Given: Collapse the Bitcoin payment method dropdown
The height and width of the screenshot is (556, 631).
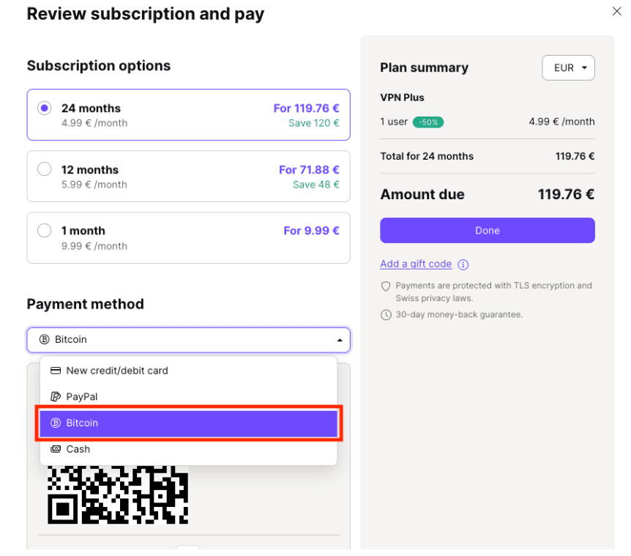Looking at the screenshot, I should (188, 340).
